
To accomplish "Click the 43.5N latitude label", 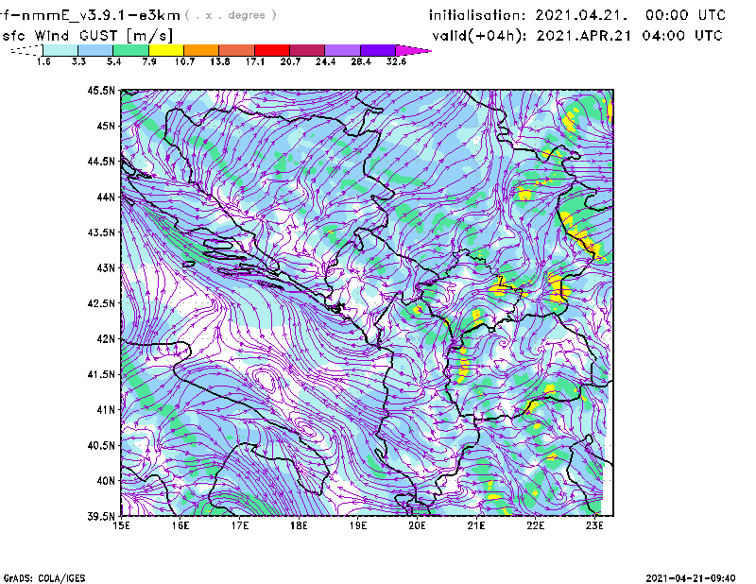I will (x=101, y=232).
